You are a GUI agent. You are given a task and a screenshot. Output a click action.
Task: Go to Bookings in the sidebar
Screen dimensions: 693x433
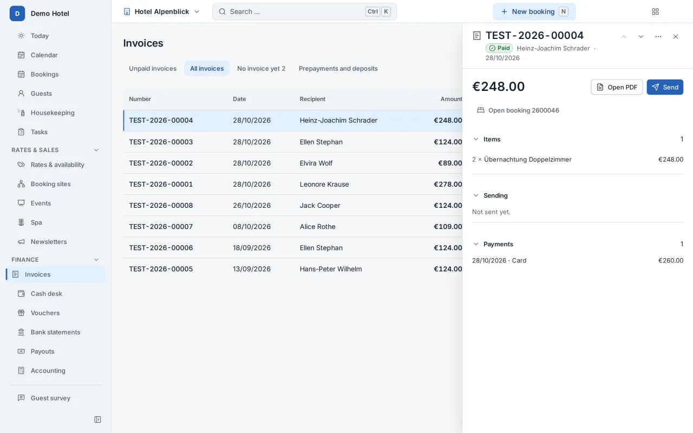pyautogui.click(x=56, y=74)
